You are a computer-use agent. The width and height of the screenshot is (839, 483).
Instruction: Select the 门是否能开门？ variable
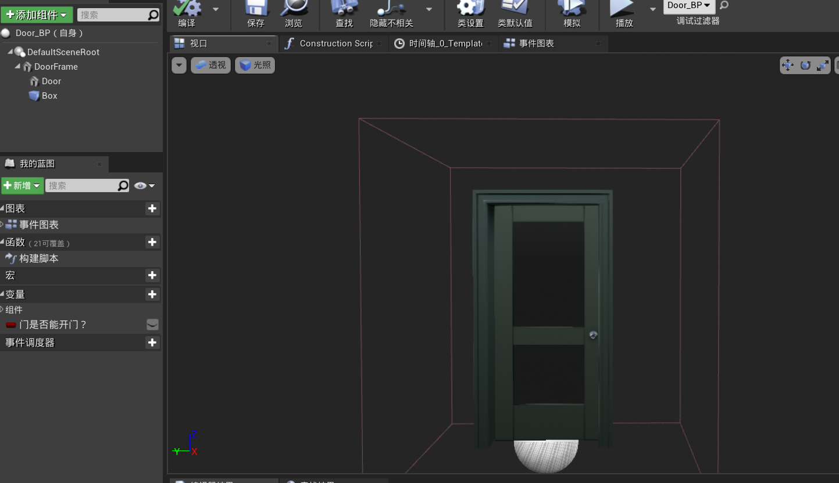[53, 325]
